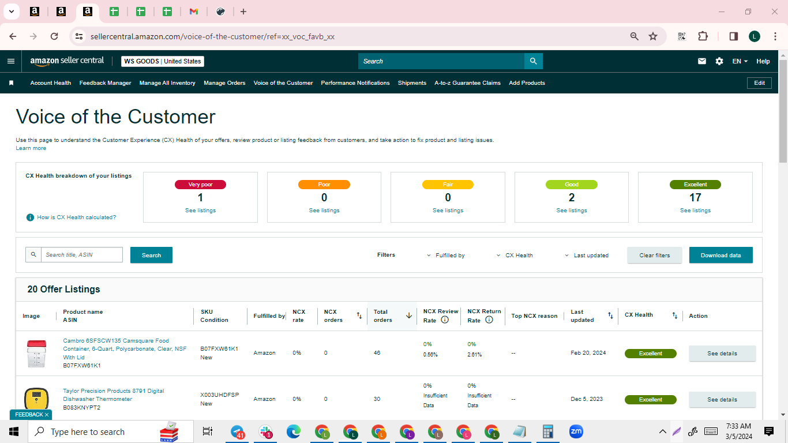Open the Chrome extensions puzzle icon
The height and width of the screenshot is (443, 788).
tap(703, 36)
